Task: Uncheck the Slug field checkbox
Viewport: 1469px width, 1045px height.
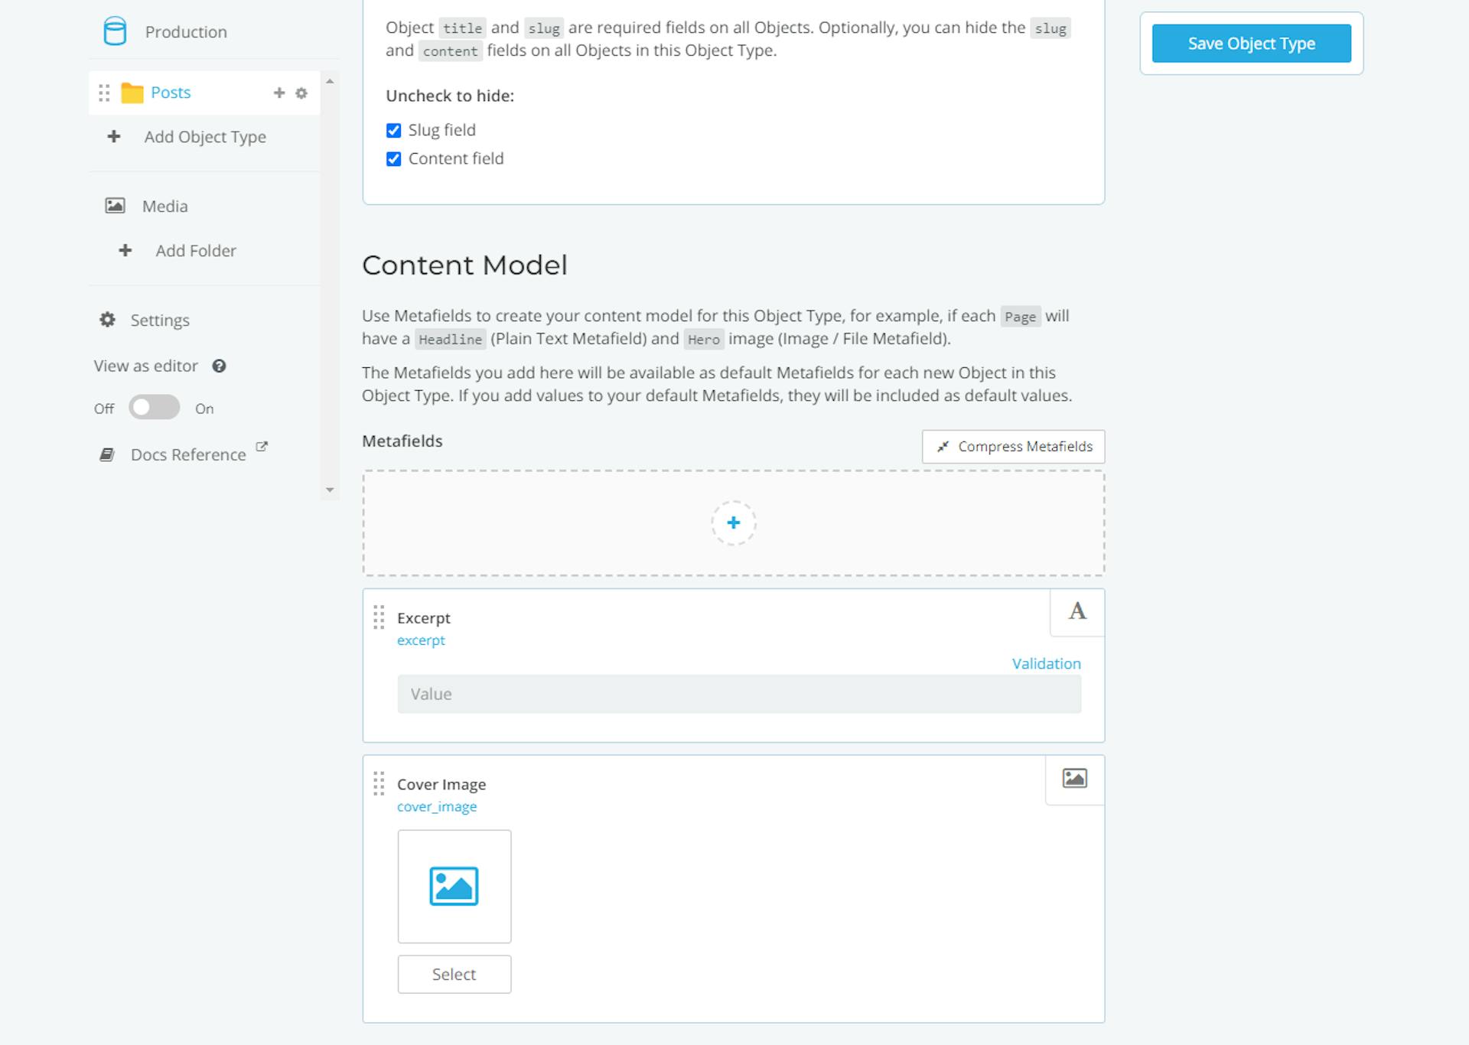Action: [x=394, y=130]
